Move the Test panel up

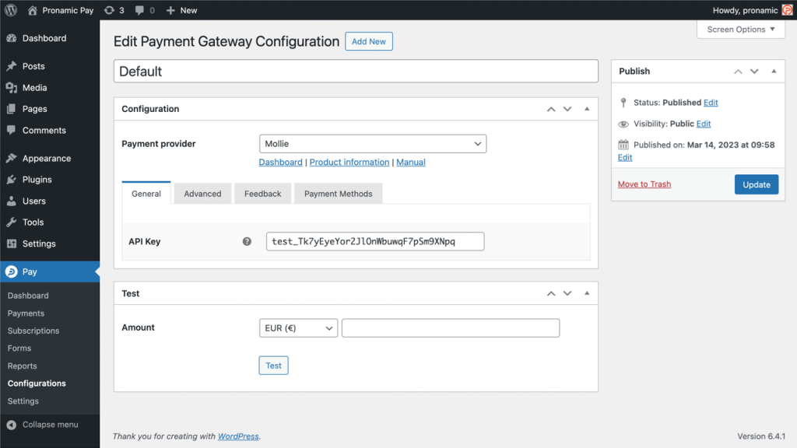coord(551,293)
